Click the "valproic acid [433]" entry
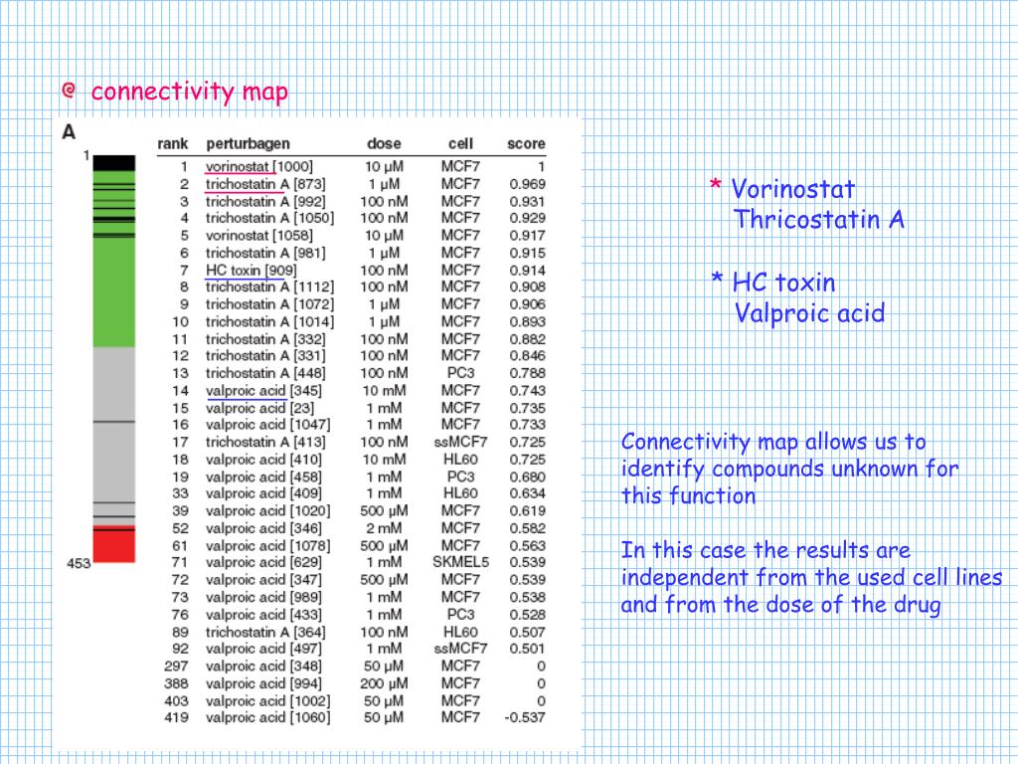 click(263, 615)
